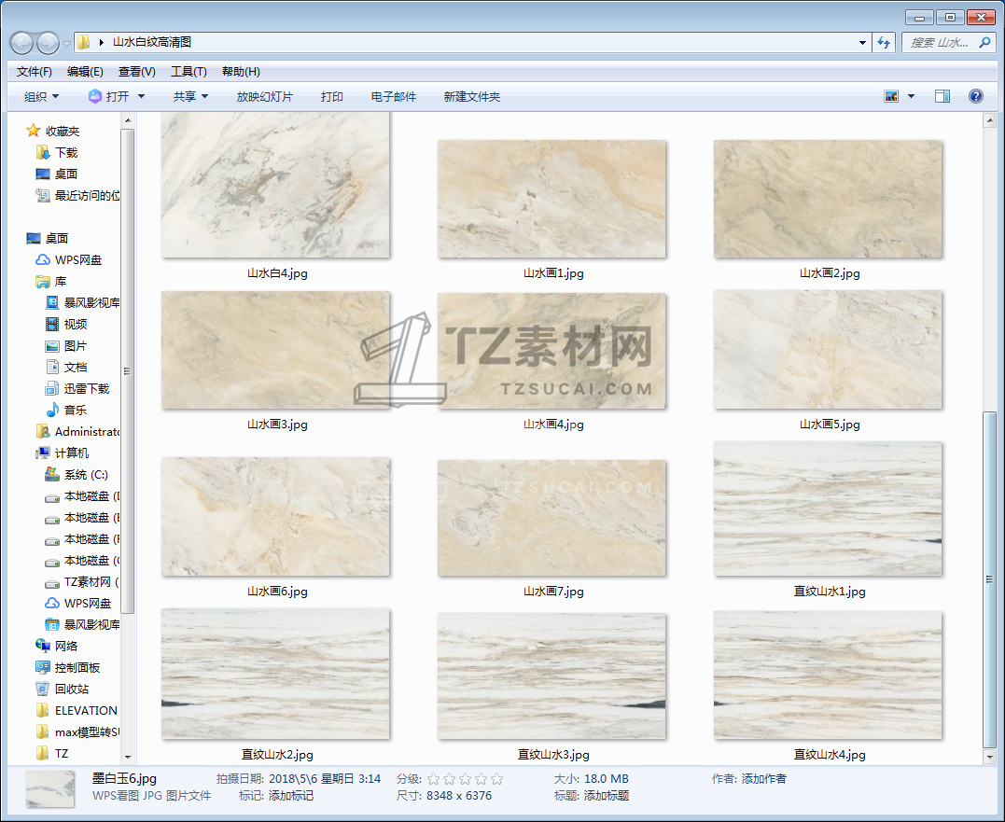Viewport: 1005px width, 822px height.
Task: Open the Help question mark icon
Action: [x=975, y=96]
